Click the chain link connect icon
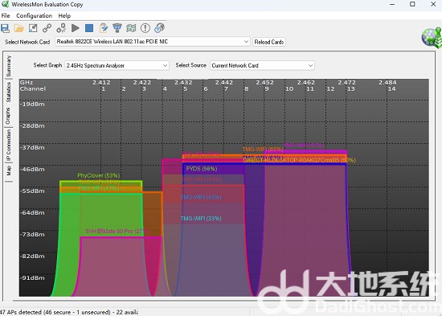 pyautogui.click(x=47, y=28)
